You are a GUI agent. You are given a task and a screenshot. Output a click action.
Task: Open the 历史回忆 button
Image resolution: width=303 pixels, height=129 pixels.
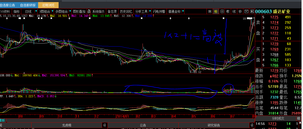pos(126,11)
